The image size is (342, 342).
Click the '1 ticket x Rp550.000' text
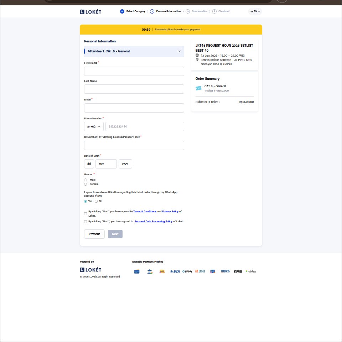point(217,91)
